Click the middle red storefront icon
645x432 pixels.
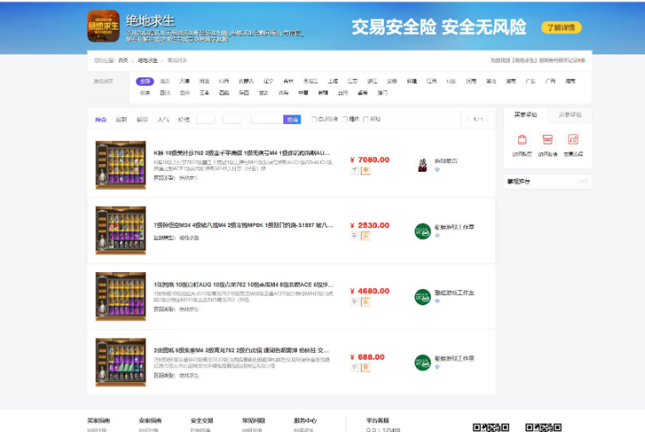click(547, 139)
